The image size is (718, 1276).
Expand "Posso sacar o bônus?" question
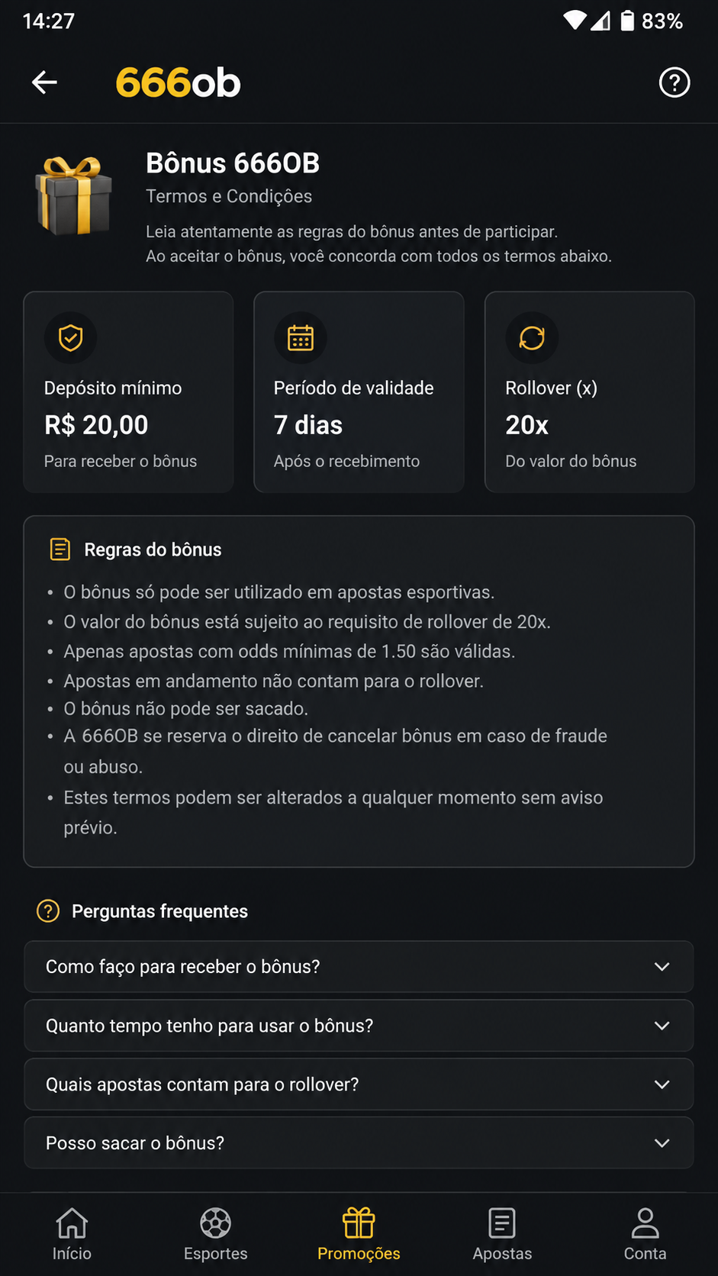point(359,1143)
